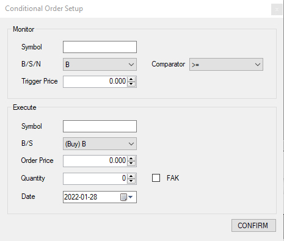Select the date text 2022-01-28

click(81, 197)
